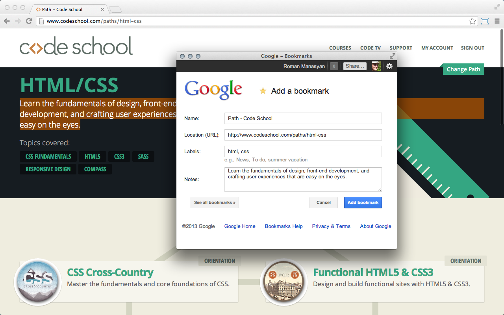Image resolution: width=504 pixels, height=315 pixels.
Task: Click the ©2013 Google text
Action: pos(198,226)
